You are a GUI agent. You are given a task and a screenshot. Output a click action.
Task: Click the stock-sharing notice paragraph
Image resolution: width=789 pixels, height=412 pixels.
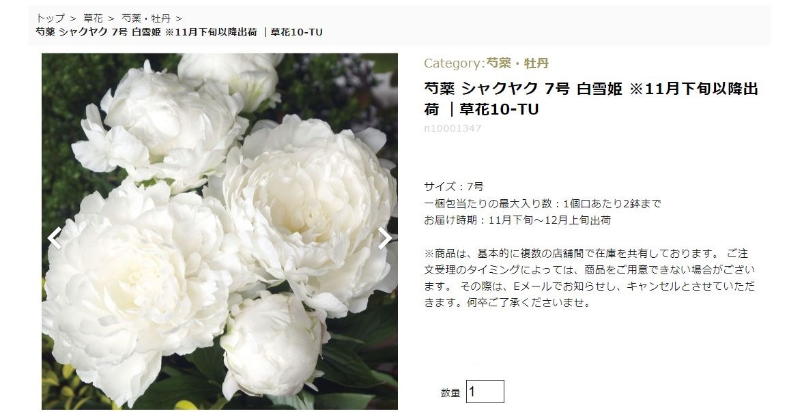(589, 278)
